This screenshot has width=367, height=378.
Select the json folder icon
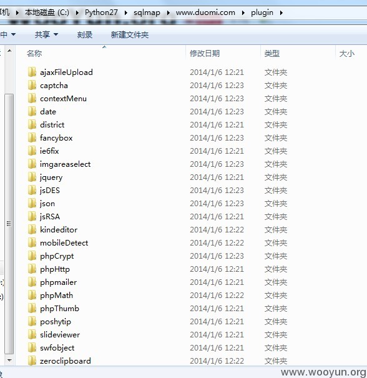click(x=32, y=203)
